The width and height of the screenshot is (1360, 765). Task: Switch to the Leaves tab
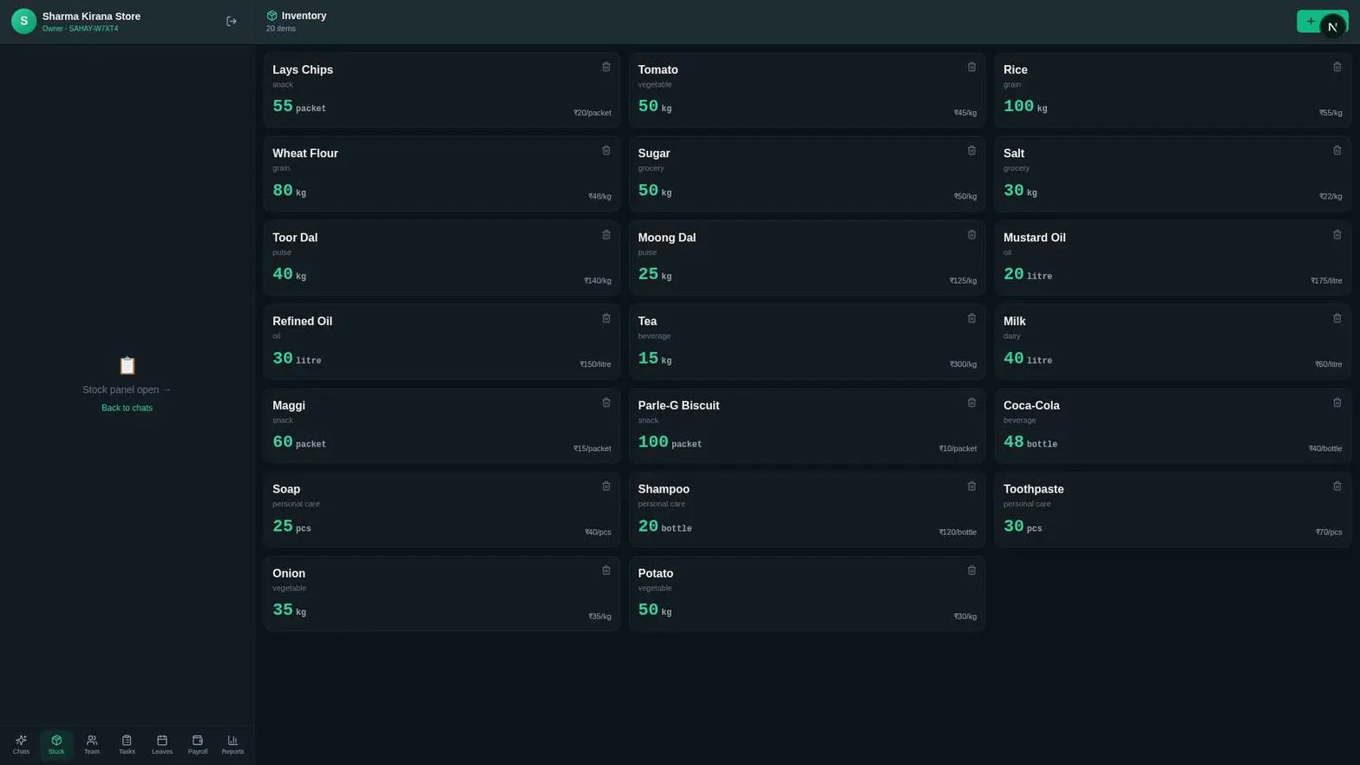click(x=162, y=744)
